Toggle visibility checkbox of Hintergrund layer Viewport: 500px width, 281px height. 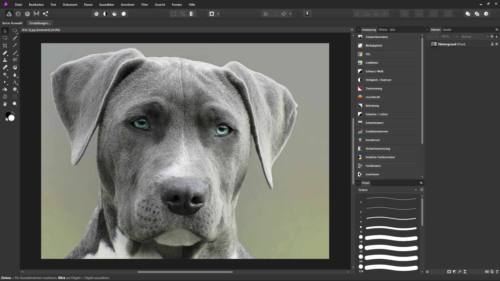pyautogui.click(x=497, y=44)
